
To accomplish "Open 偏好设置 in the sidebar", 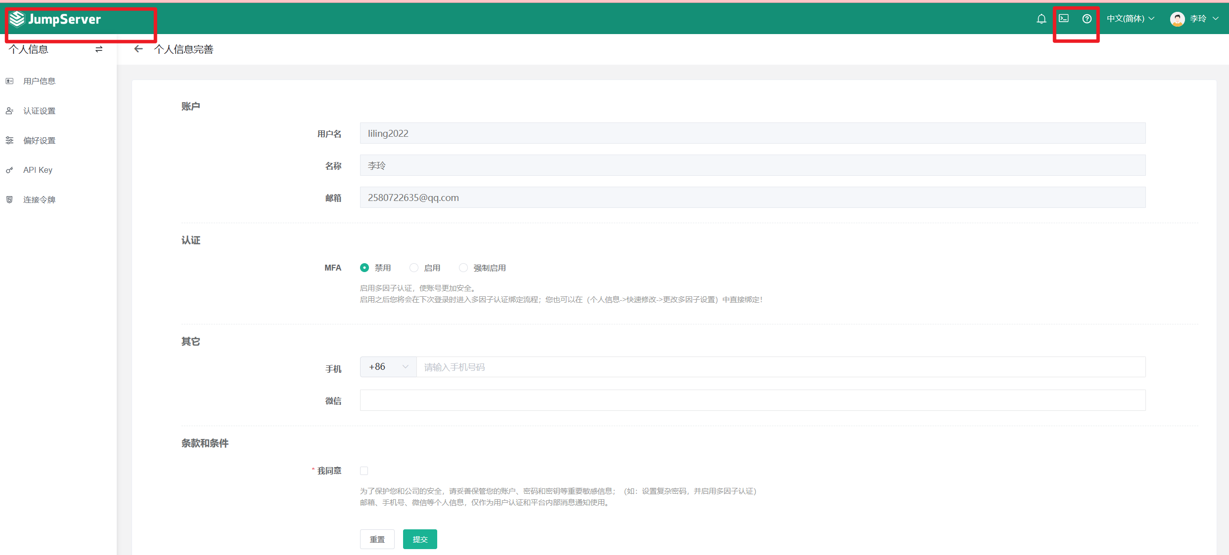I will [x=39, y=141].
